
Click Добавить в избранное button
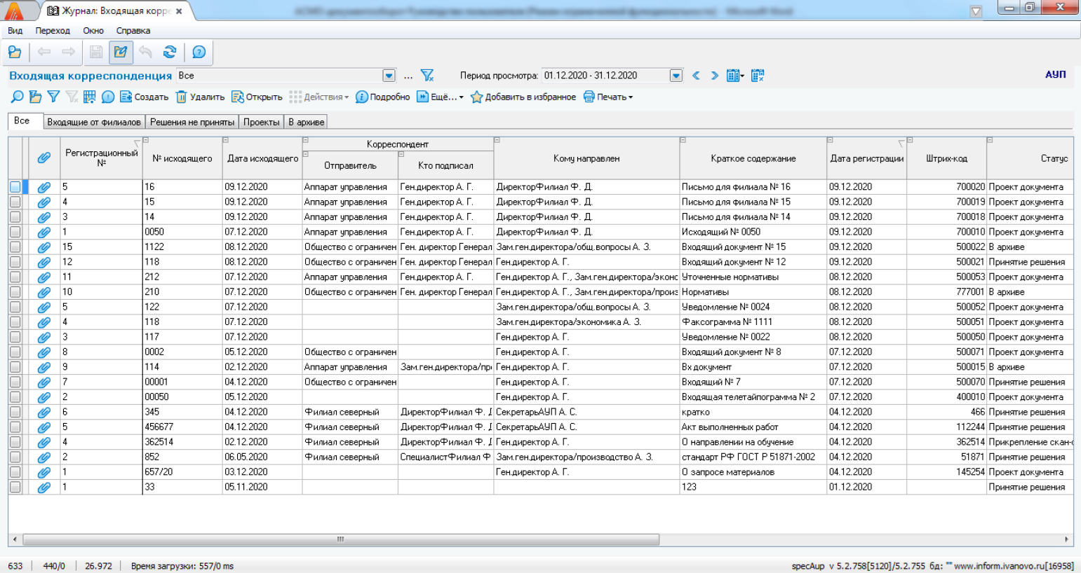[523, 97]
